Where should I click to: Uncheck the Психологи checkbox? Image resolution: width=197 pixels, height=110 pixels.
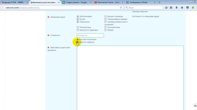[78, 22]
